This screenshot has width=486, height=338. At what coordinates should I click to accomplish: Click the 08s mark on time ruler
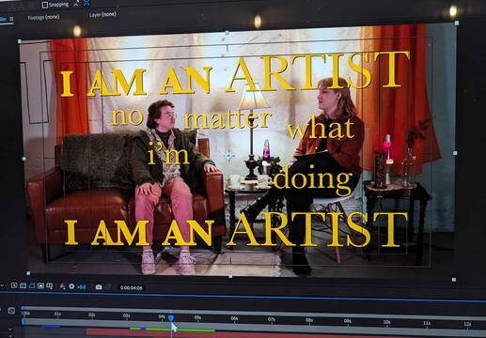309,320
